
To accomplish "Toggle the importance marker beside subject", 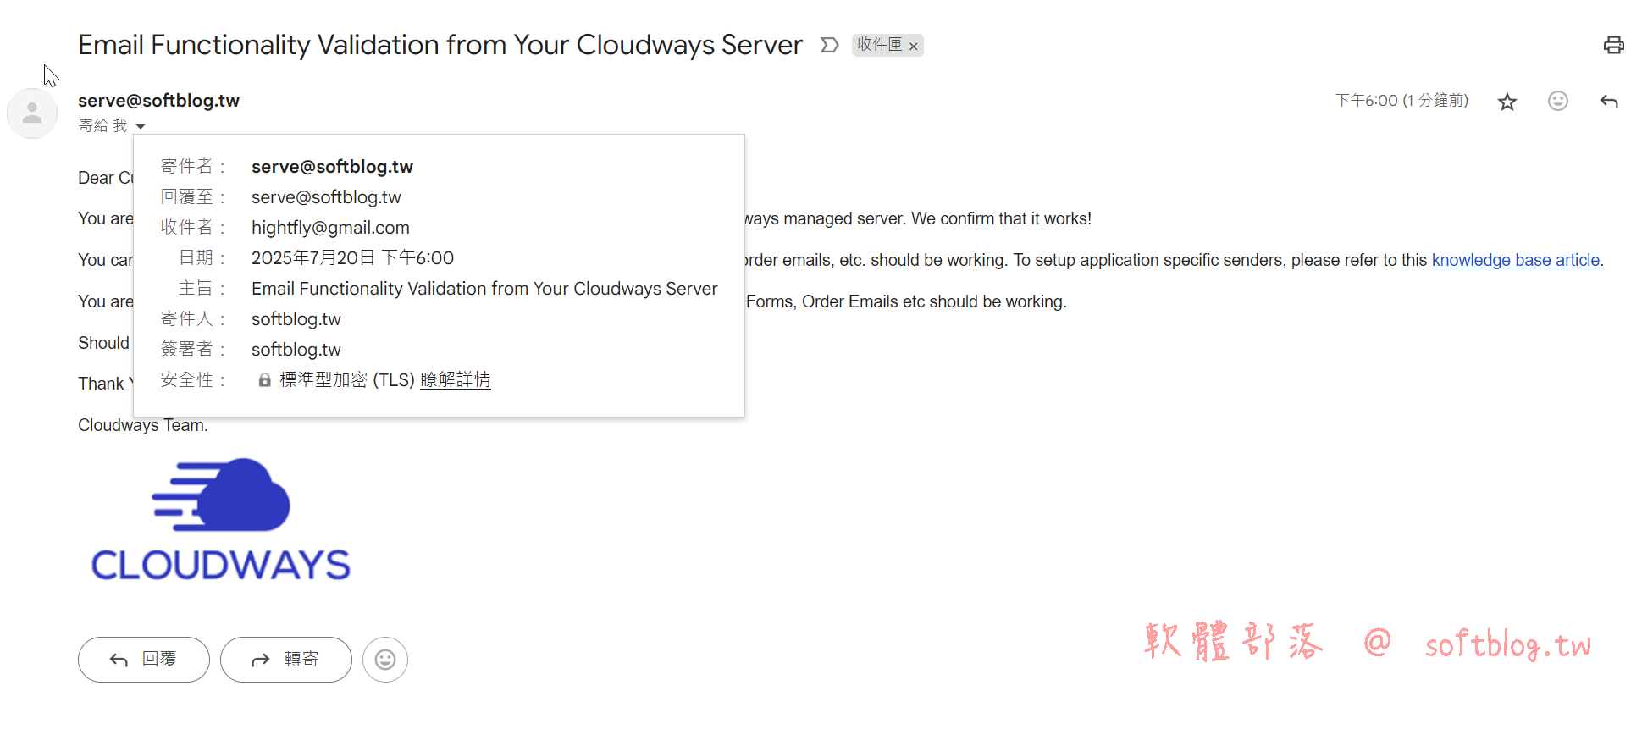I will coord(829,45).
